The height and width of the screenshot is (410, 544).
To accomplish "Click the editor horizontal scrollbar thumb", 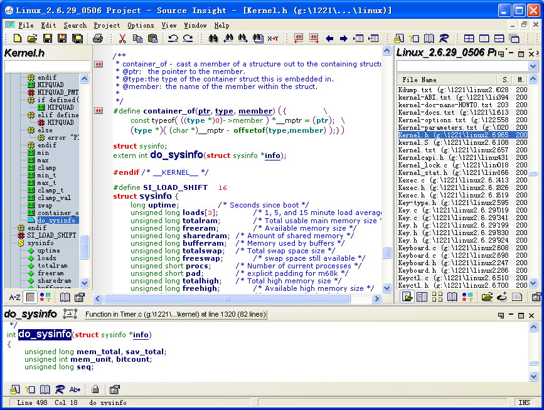I will [x=227, y=299].
